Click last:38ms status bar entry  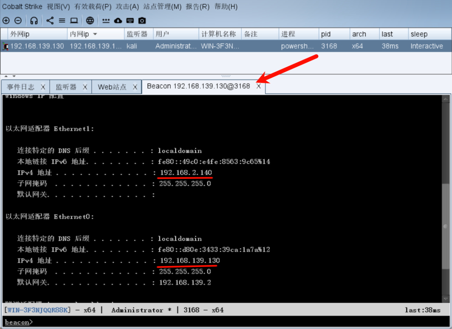423,310
